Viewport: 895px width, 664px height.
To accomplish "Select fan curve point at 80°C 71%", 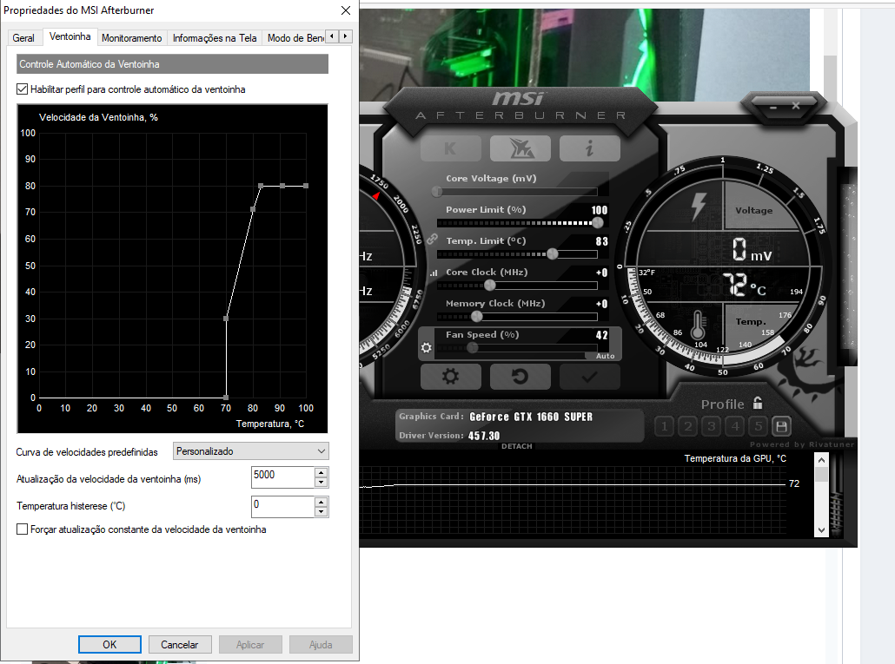I will (x=253, y=209).
